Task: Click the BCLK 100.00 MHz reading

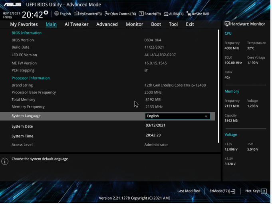Action: click(233, 63)
